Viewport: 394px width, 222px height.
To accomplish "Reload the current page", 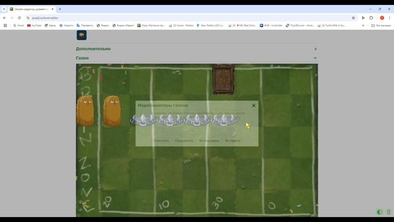I will coord(19,18).
